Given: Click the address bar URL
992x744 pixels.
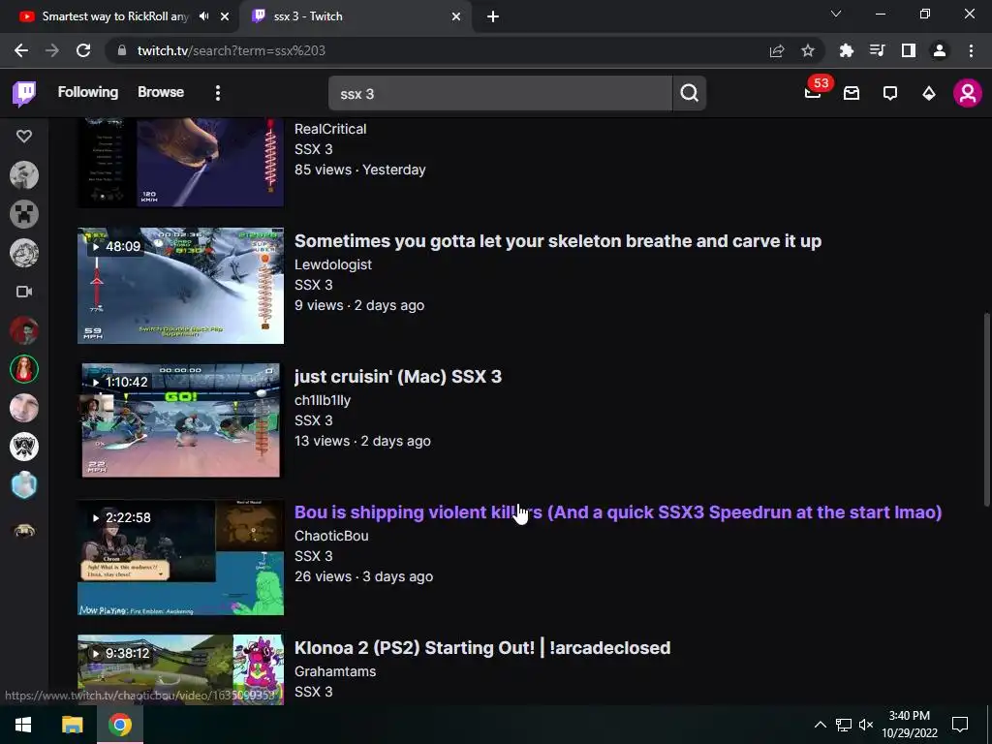Looking at the screenshot, I should [231, 50].
